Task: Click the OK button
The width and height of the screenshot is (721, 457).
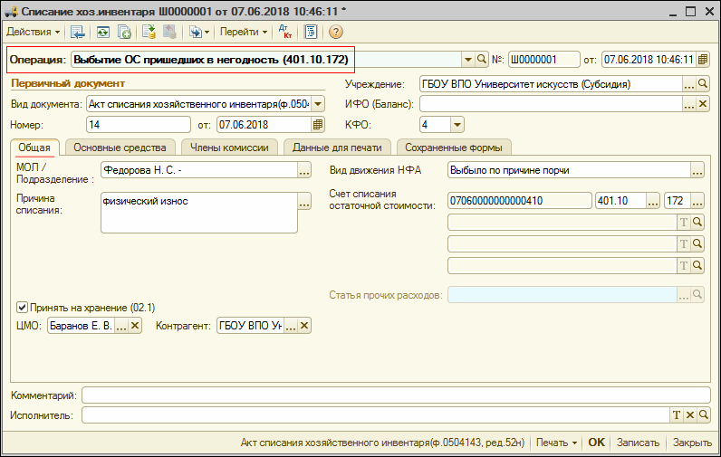Action: coord(596,443)
